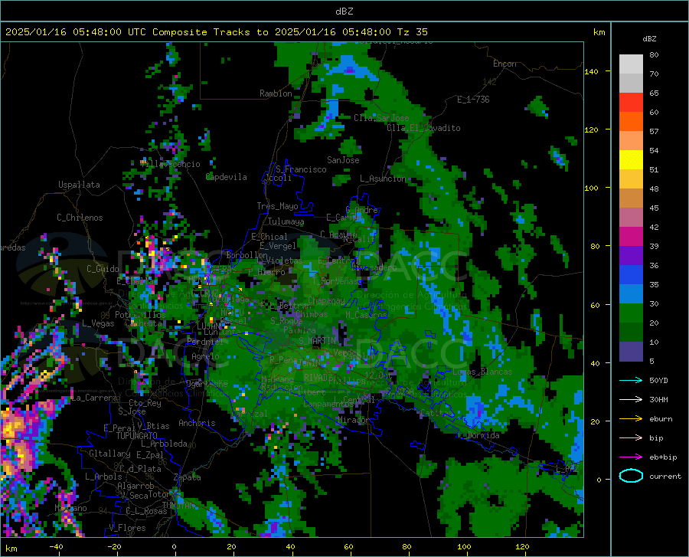Click the Zapata map label

pyautogui.click(x=187, y=477)
